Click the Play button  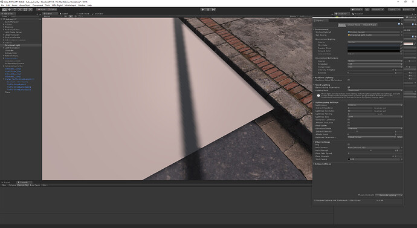[x=203, y=10]
